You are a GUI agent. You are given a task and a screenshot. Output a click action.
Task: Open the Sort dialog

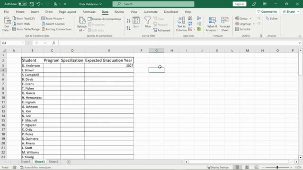(x=136, y=23)
